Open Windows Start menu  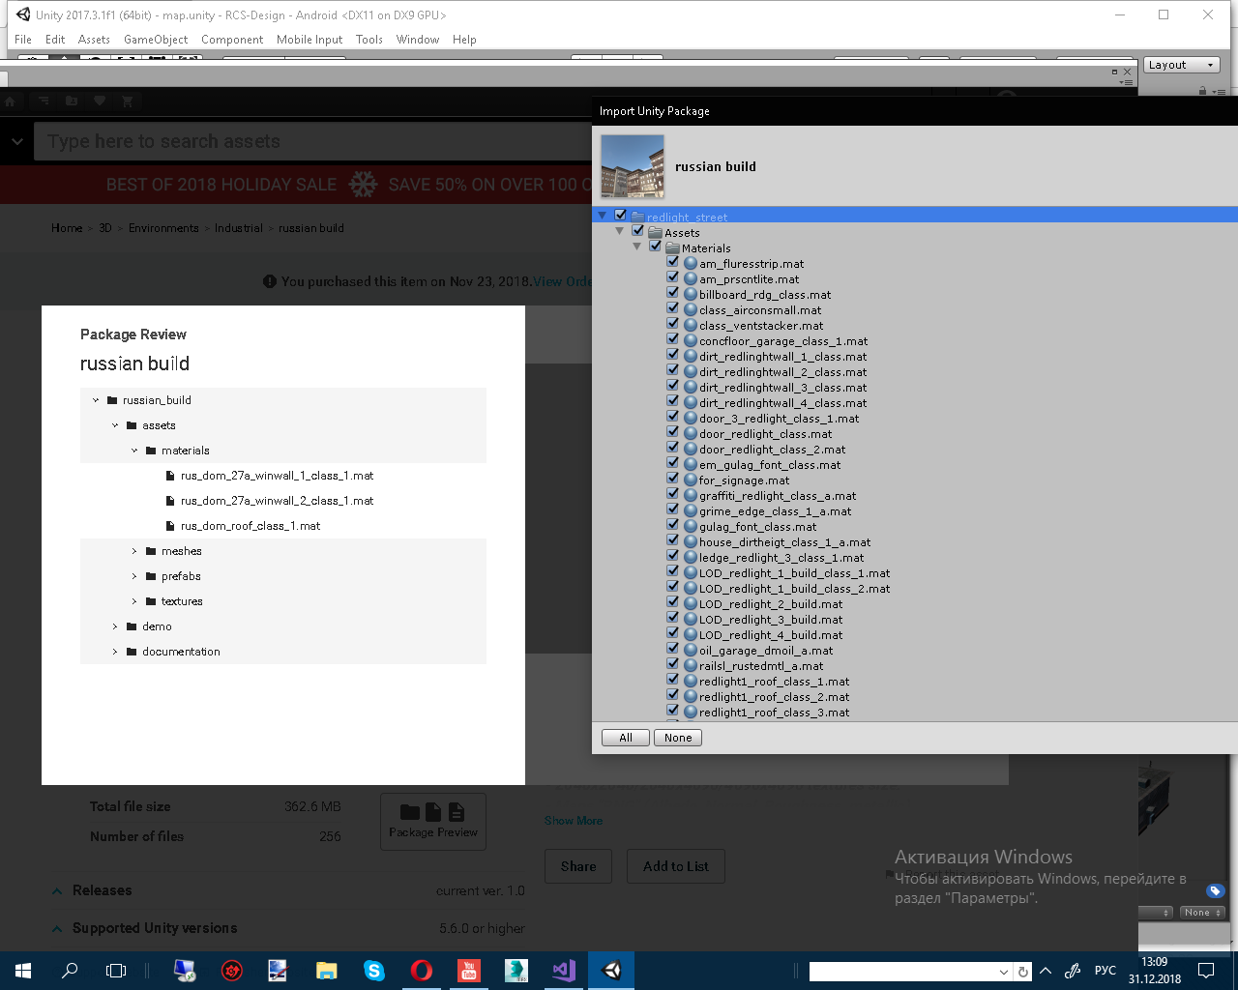click(x=23, y=971)
